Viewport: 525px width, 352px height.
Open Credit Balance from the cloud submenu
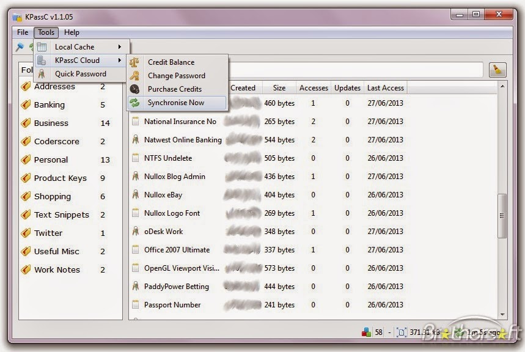coord(170,62)
